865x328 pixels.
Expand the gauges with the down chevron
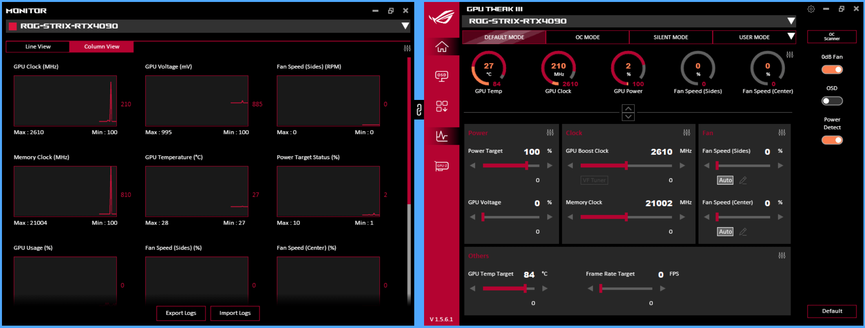pyautogui.click(x=628, y=117)
